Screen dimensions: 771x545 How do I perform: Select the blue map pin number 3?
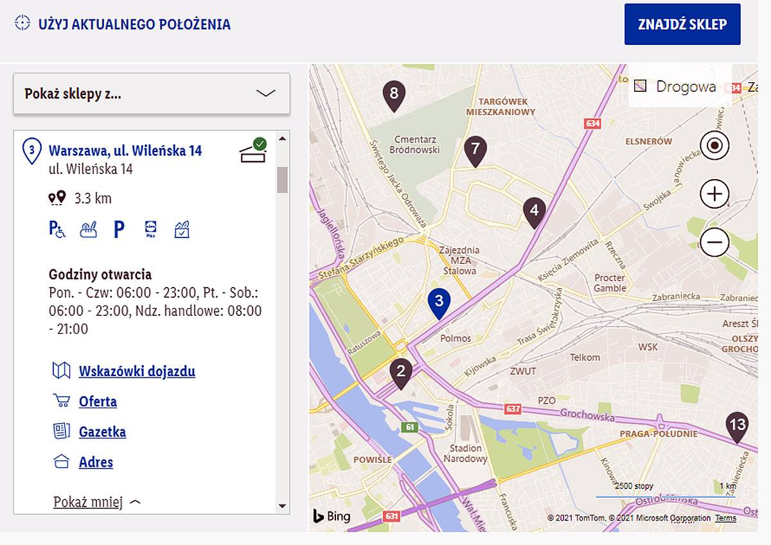point(439,304)
